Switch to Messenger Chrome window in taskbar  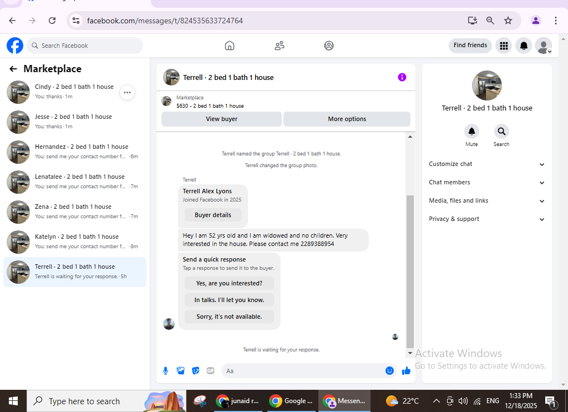(344, 401)
